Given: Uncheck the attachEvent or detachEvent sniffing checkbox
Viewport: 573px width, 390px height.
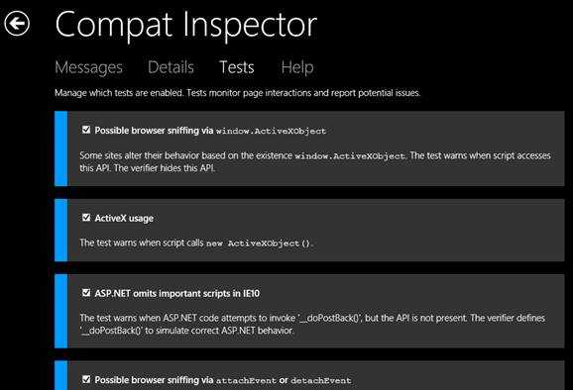Looking at the screenshot, I should tap(86, 379).
